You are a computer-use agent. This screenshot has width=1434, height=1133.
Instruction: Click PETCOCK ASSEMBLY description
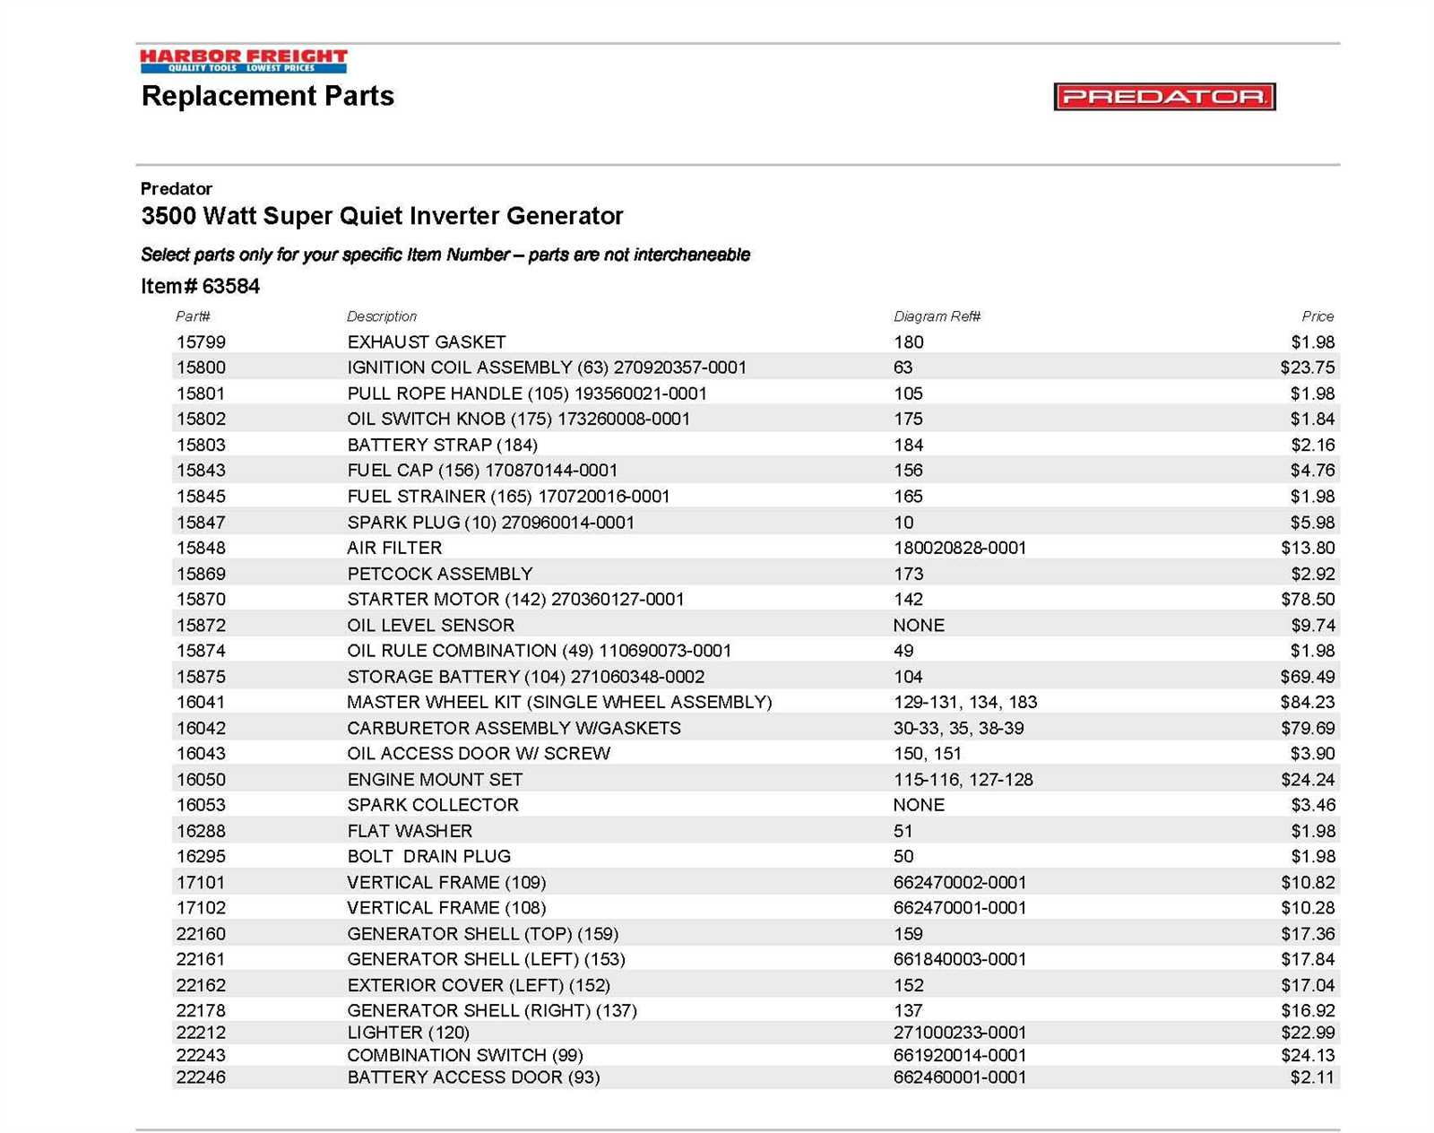(440, 574)
